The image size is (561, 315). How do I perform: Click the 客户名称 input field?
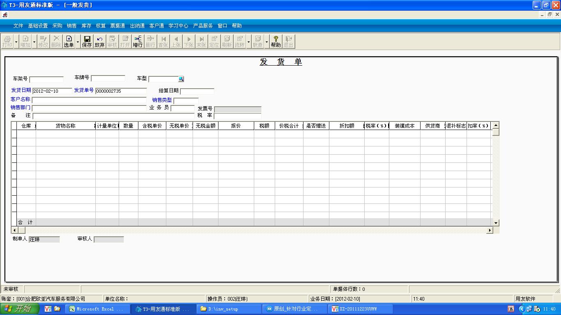tap(89, 100)
